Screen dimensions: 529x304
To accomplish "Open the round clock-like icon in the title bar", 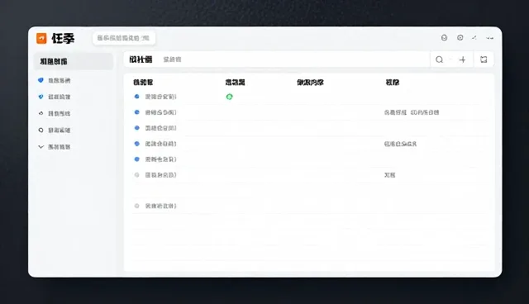I will click(x=460, y=38).
